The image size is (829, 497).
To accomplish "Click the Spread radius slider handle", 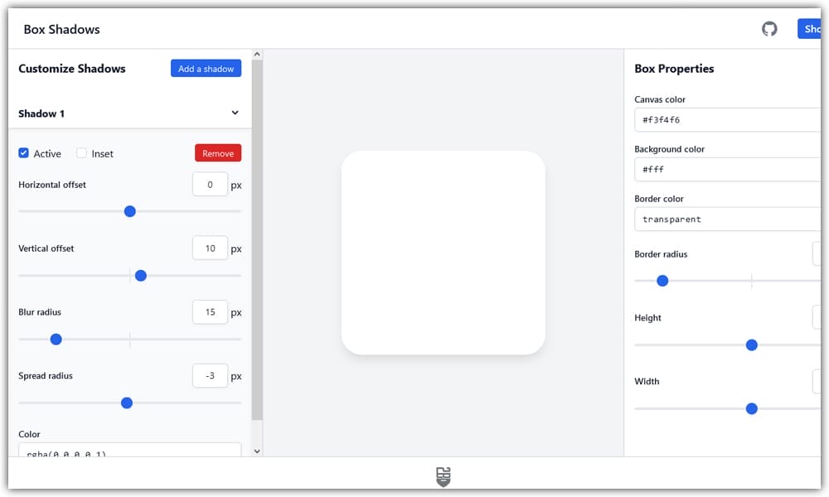I will coord(127,403).
